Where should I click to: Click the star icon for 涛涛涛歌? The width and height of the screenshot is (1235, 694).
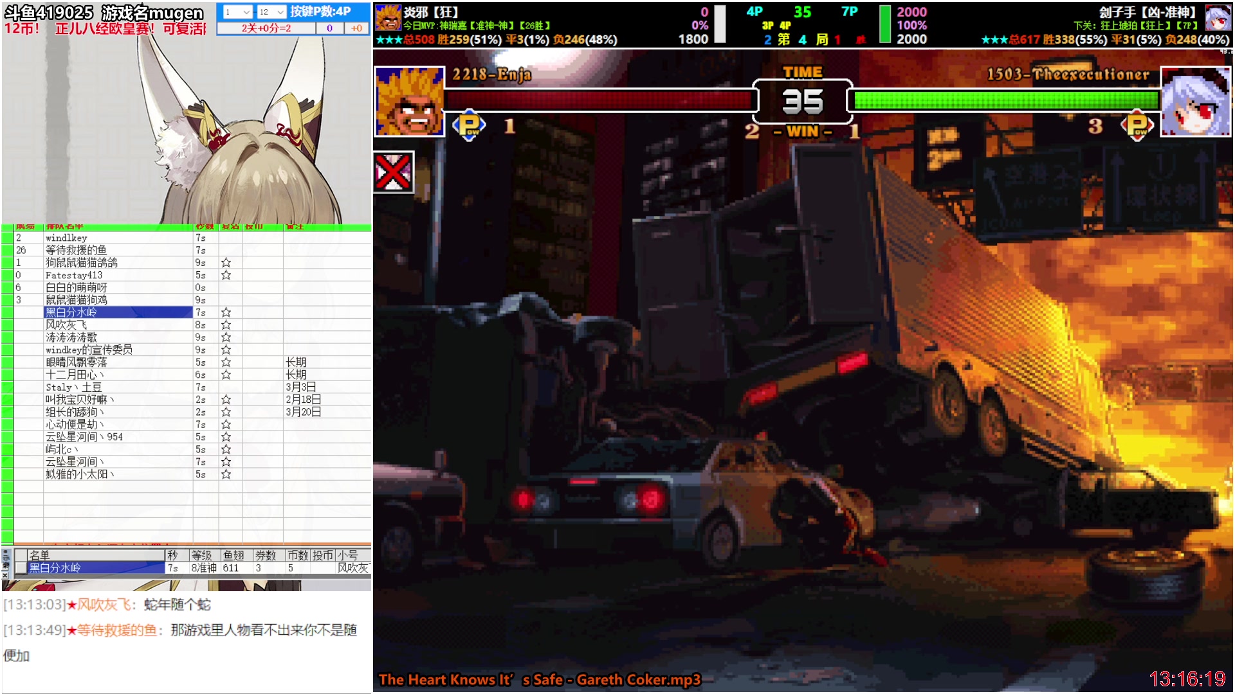(226, 337)
